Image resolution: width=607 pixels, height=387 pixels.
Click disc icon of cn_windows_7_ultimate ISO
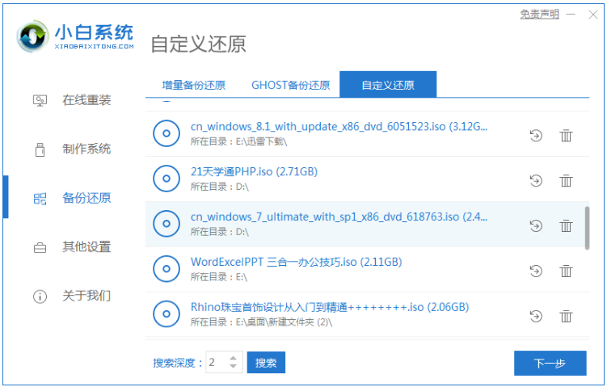click(166, 223)
